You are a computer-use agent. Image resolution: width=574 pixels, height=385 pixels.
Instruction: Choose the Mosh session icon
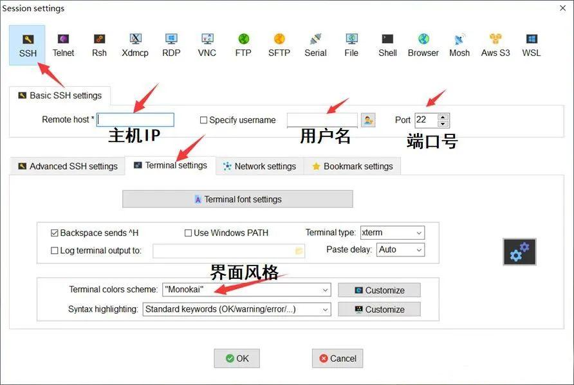point(459,43)
